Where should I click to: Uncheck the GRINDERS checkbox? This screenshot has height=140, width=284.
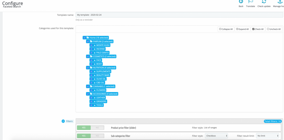coord(91,101)
